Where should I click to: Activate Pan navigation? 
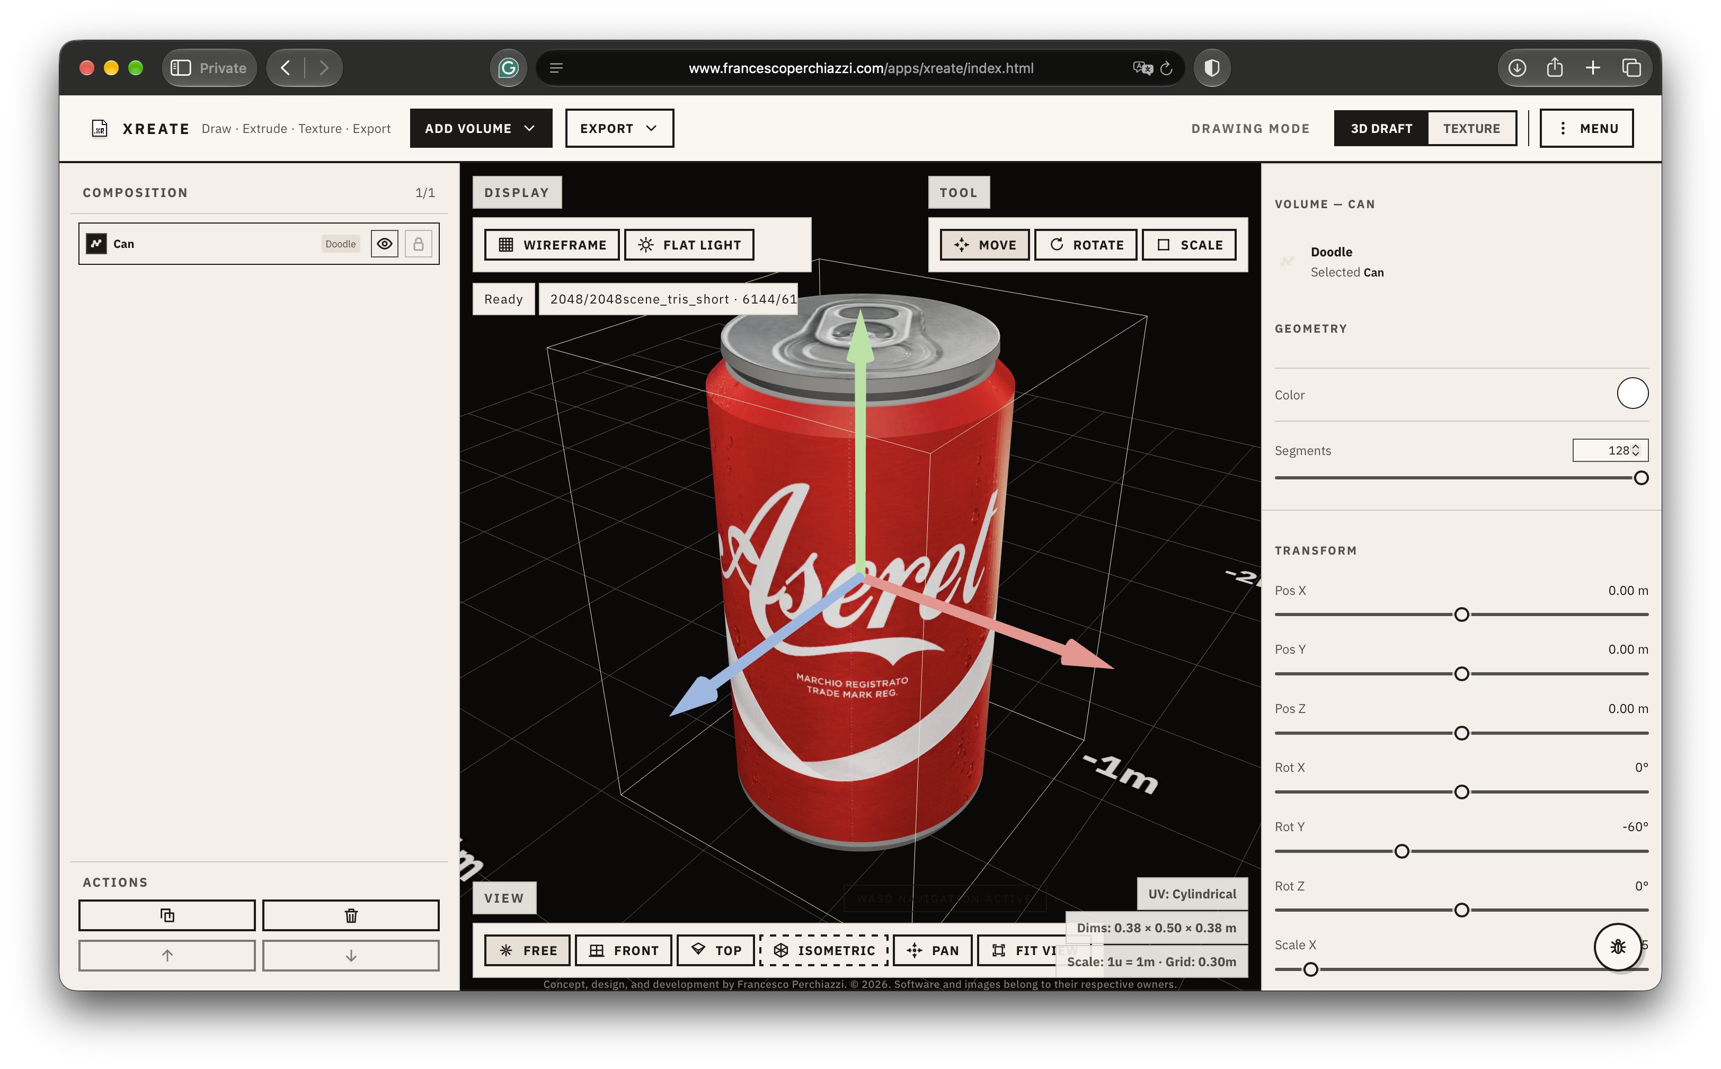[933, 950]
